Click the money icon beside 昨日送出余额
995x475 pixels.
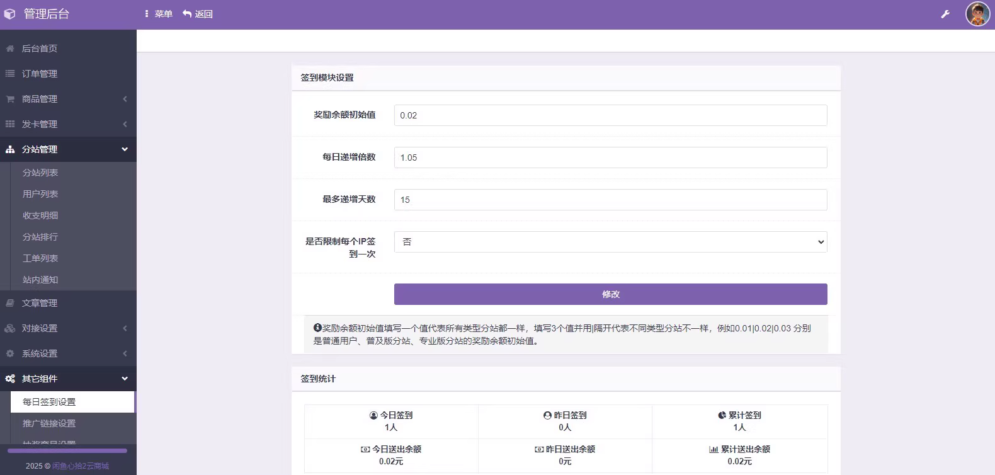(x=539, y=449)
